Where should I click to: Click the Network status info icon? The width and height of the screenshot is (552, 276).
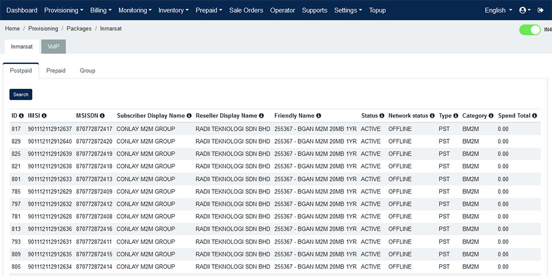[x=432, y=116]
